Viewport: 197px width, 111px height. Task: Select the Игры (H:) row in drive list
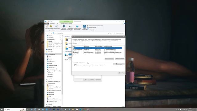click(x=98, y=54)
